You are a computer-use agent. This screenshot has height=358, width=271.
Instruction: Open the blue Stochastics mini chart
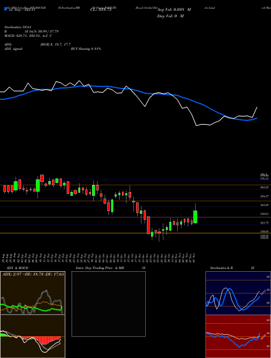(x=238, y=293)
